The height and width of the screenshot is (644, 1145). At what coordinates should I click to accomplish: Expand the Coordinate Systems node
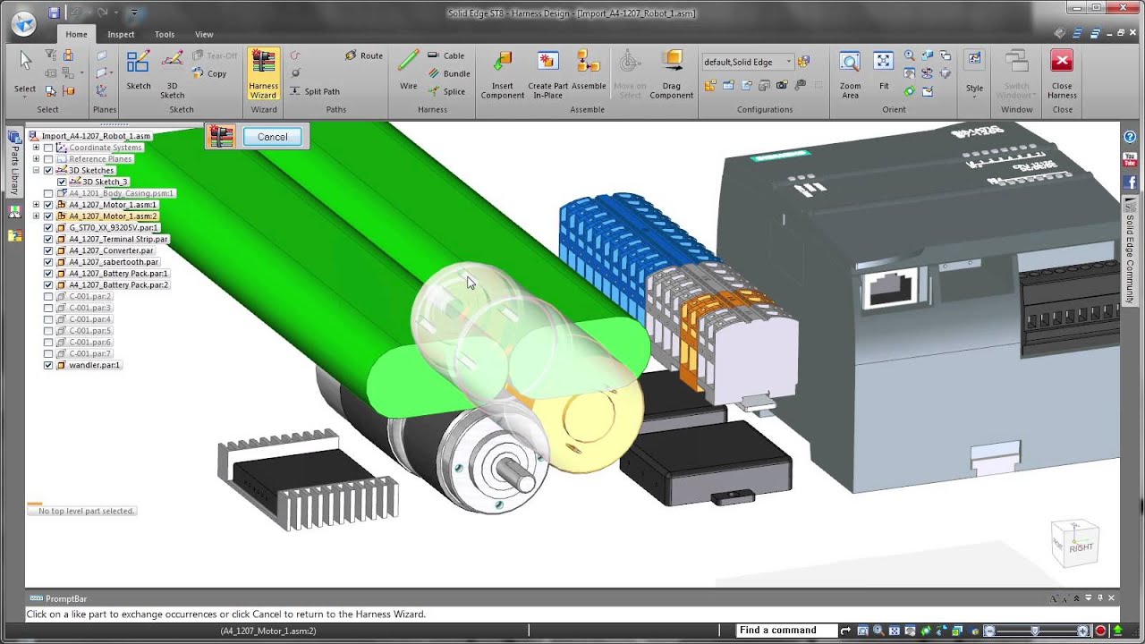(36, 148)
